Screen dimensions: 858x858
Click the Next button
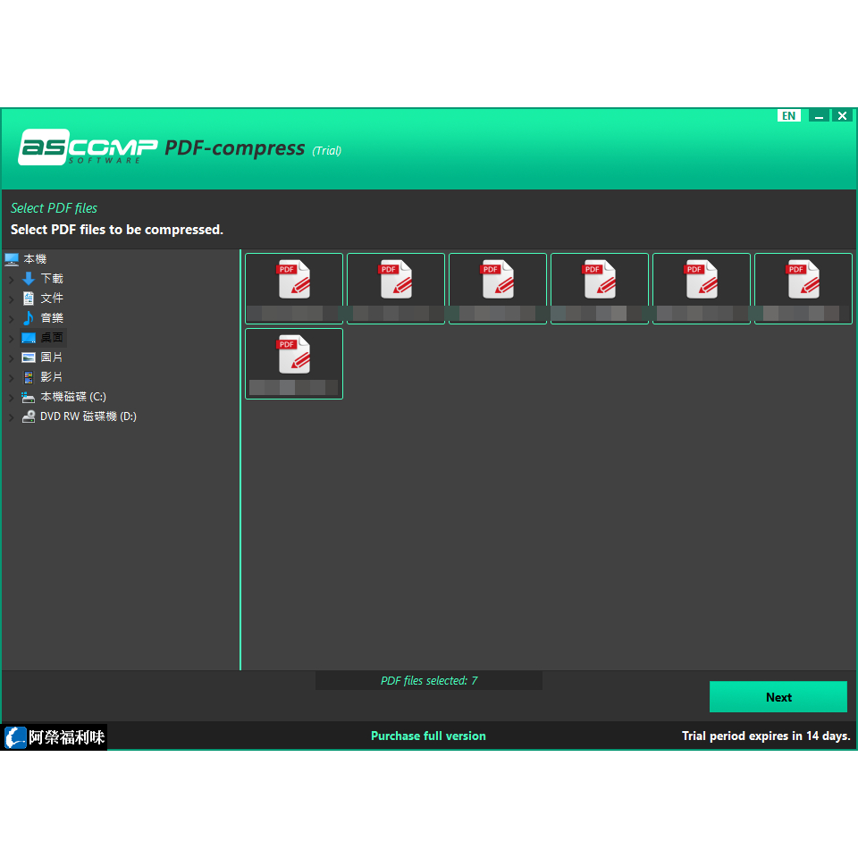pyautogui.click(x=778, y=696)
